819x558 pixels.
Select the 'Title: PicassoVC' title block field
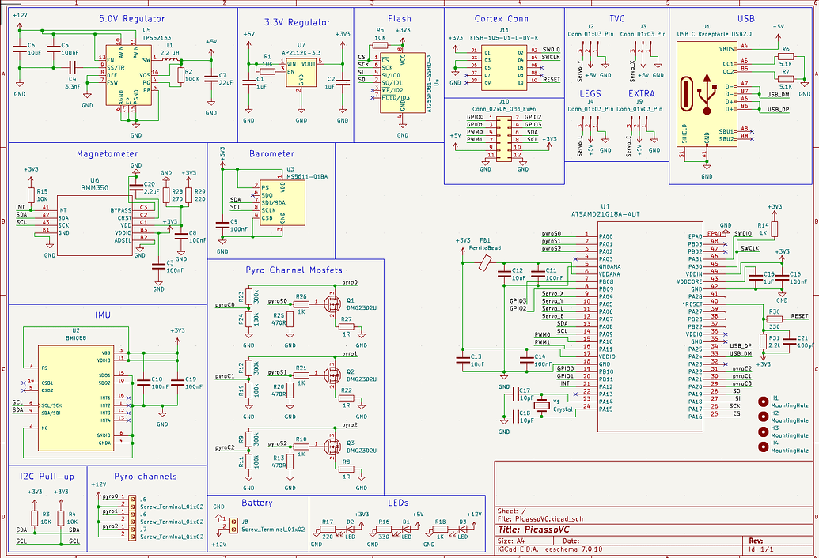click(534, 530)
